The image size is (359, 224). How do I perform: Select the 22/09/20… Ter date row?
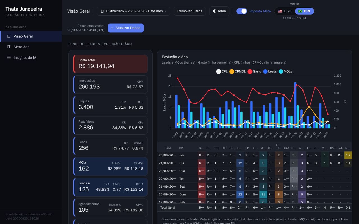(254, 179)
